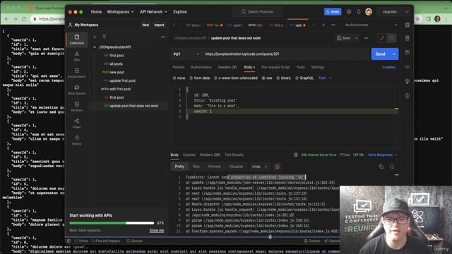The image size is (452, 254).
Task: Switch response view to Preview
Action: pos(214,167)
